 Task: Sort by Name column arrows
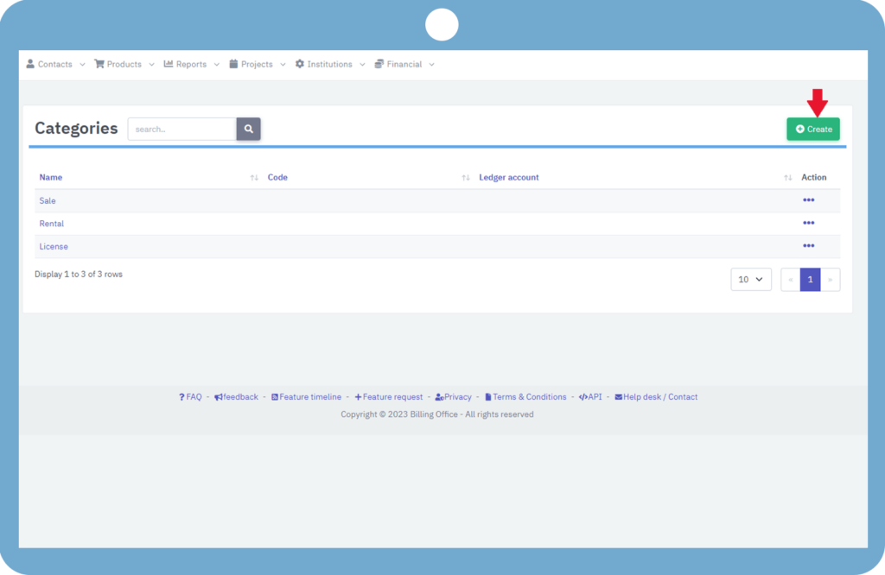254,178
